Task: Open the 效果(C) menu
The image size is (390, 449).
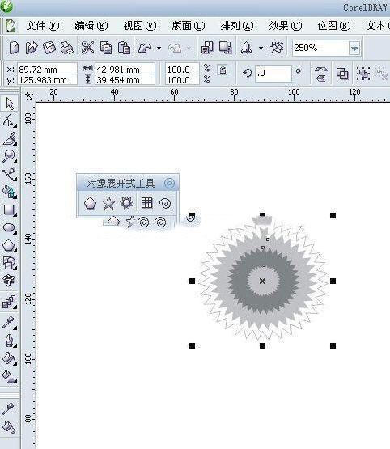Action: (286, 26)
